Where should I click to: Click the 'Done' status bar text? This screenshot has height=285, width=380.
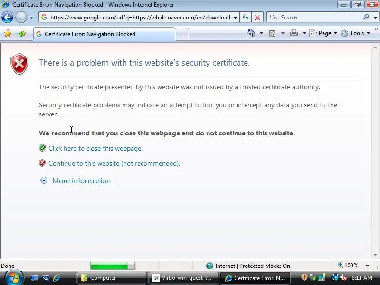click(x=8, y=266)
